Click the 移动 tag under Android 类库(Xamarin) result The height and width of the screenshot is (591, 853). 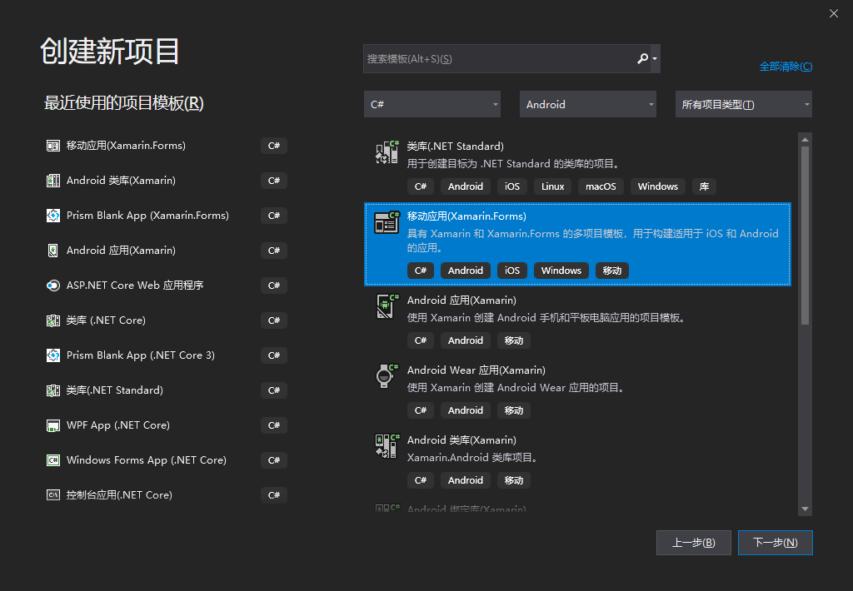(513, 480)
